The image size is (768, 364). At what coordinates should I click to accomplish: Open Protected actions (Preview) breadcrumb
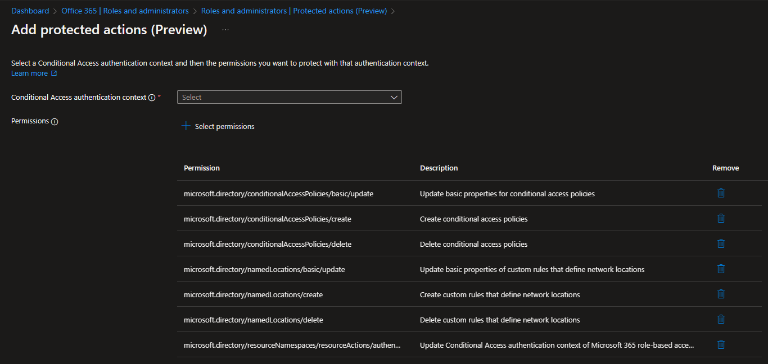[x=293, y=11]
